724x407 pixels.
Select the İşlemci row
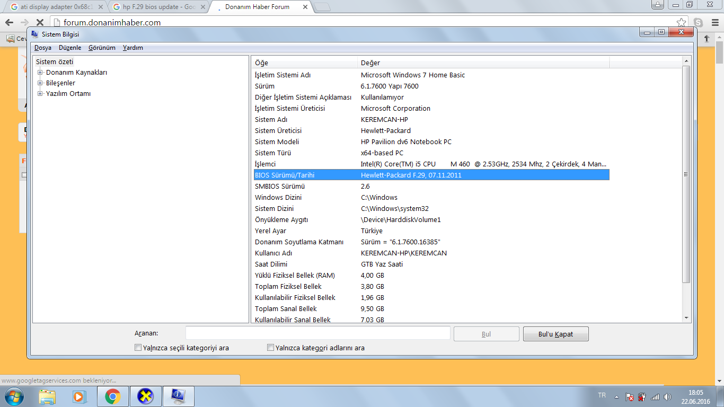coord(431,164)
